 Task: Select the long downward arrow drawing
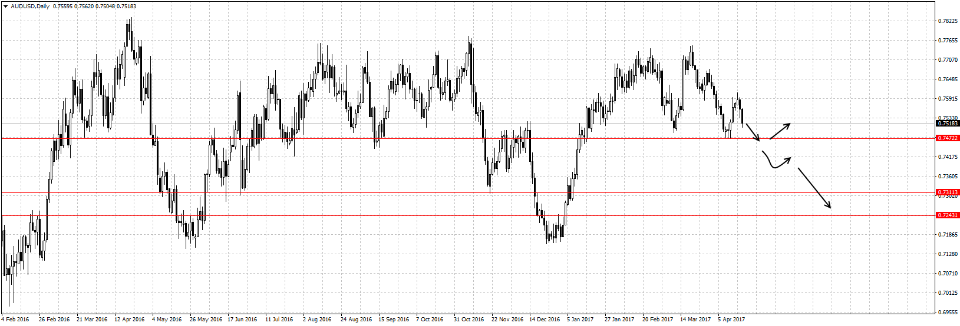(x=814, y=188)
